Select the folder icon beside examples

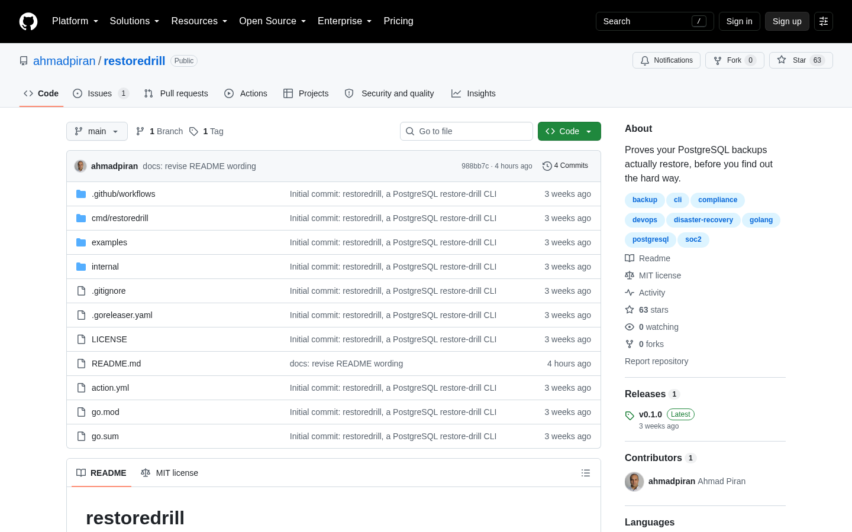81,242
